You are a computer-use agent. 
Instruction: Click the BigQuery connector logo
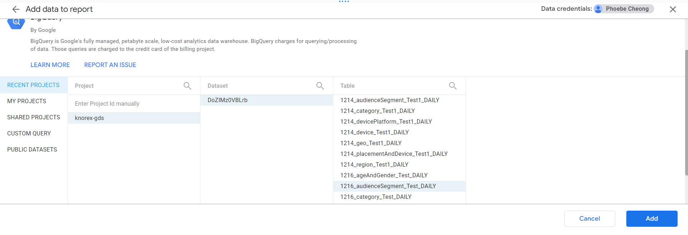pyautogui.click(x=16, y=23)
